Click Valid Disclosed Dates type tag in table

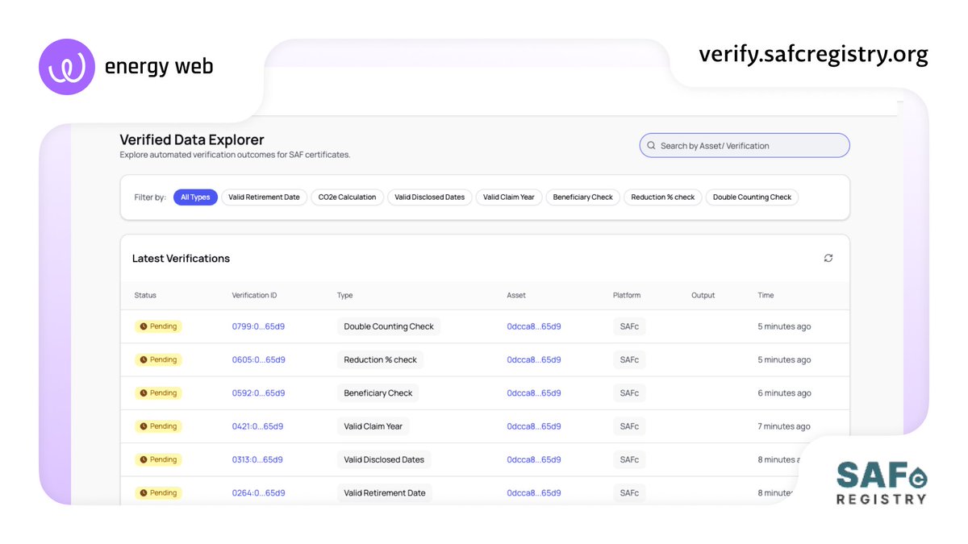(x=384, y=459)
